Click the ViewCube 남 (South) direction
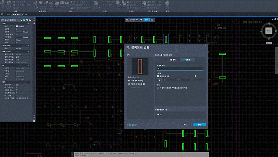The image size is (278, 157). 269,38
